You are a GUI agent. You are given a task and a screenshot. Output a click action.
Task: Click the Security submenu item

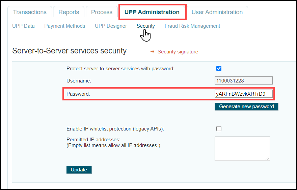point(145,26)
